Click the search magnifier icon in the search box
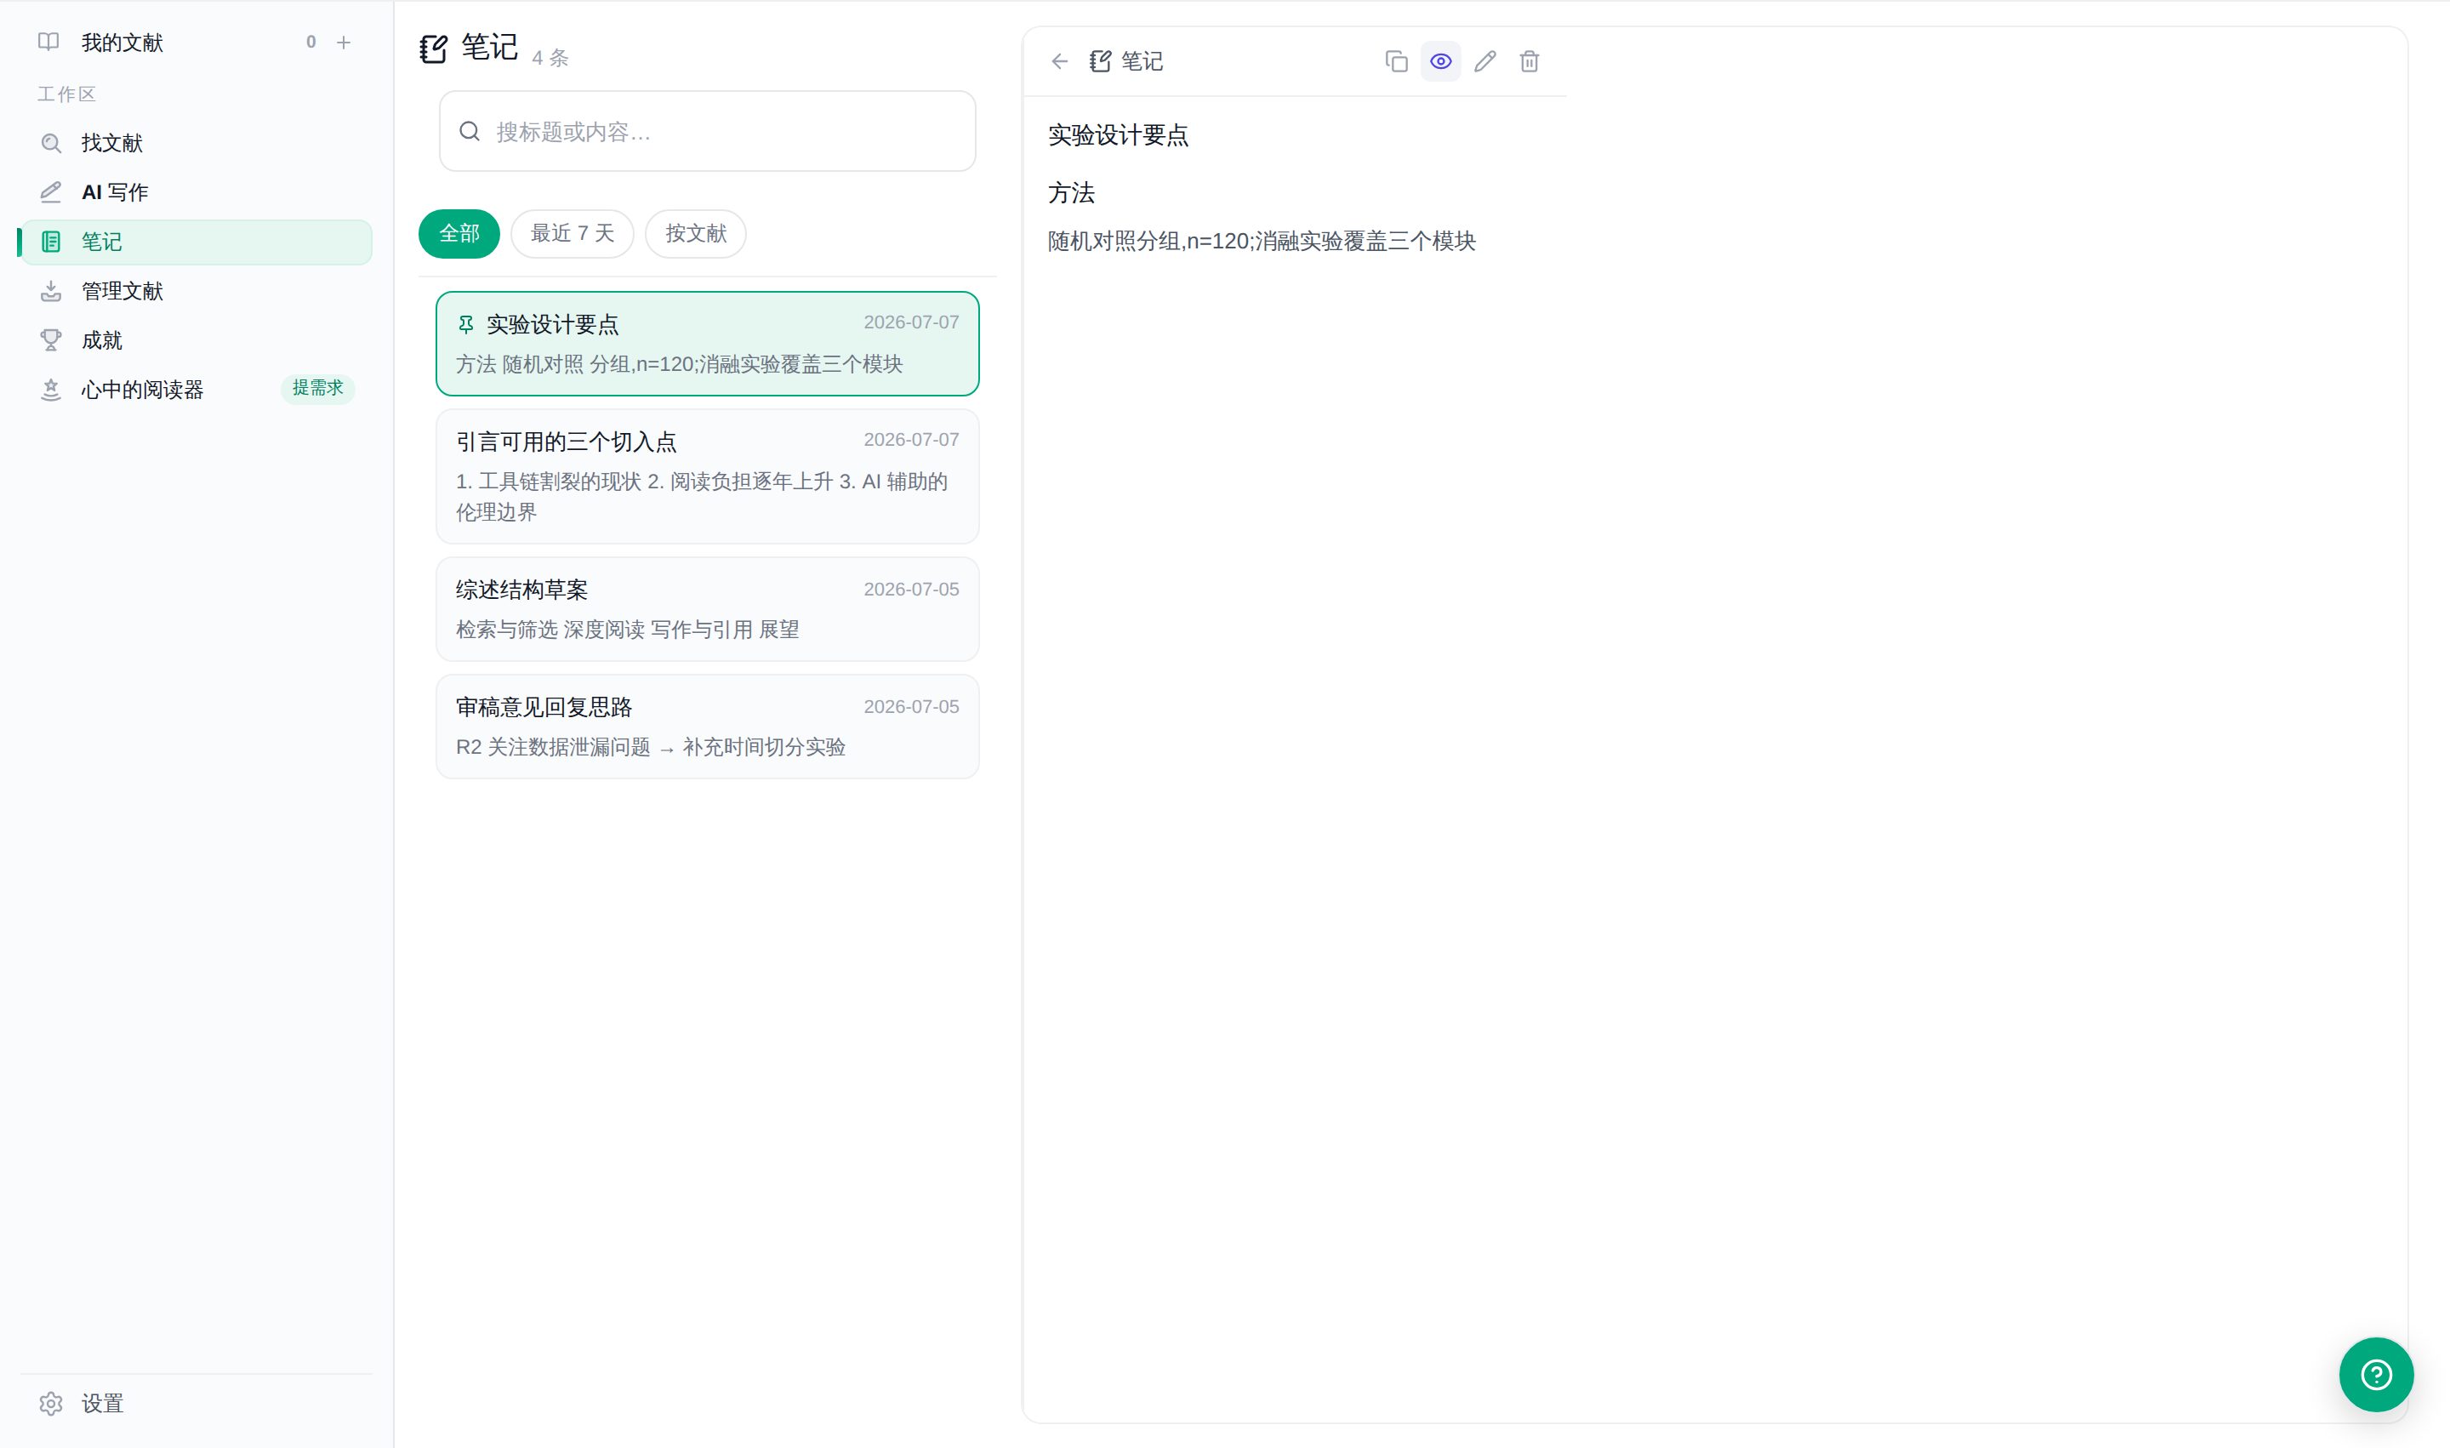This screenshot has height=1448, width=2450. tap(470, 132)
